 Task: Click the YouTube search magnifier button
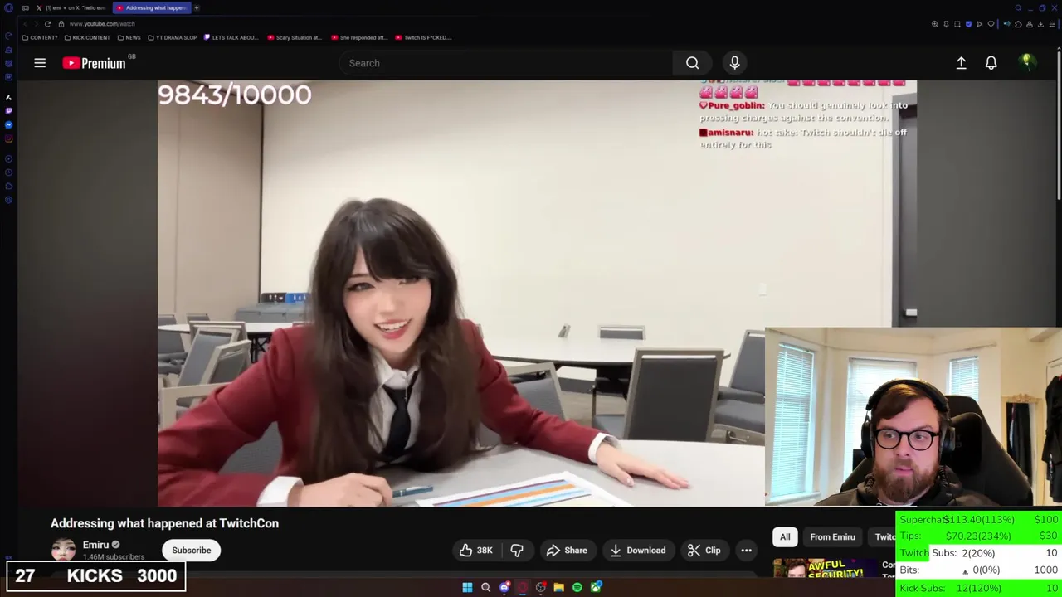click(x=692, y=63)
